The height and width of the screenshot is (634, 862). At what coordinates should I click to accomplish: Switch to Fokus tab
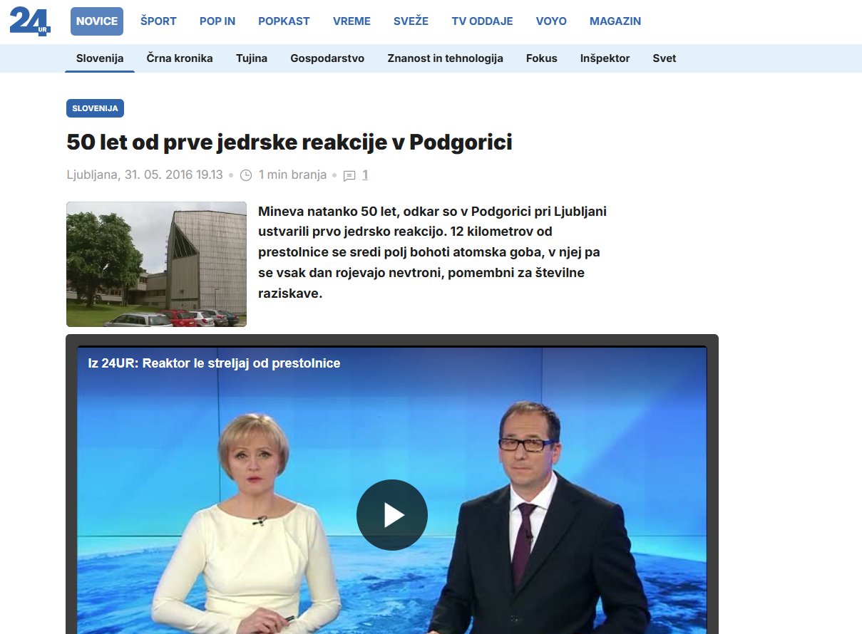[542, 58]
